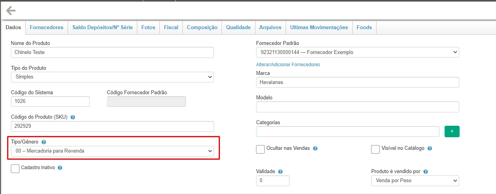496x194 pixels.
Task: Open the Tipo/Gênero dropdown
Action: 112,151
